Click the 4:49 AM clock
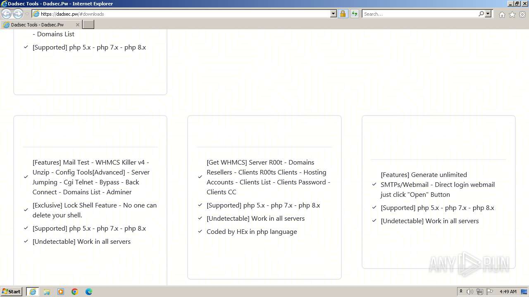The width and height of the screenshot is (529, 297). [x=508, y=292]
